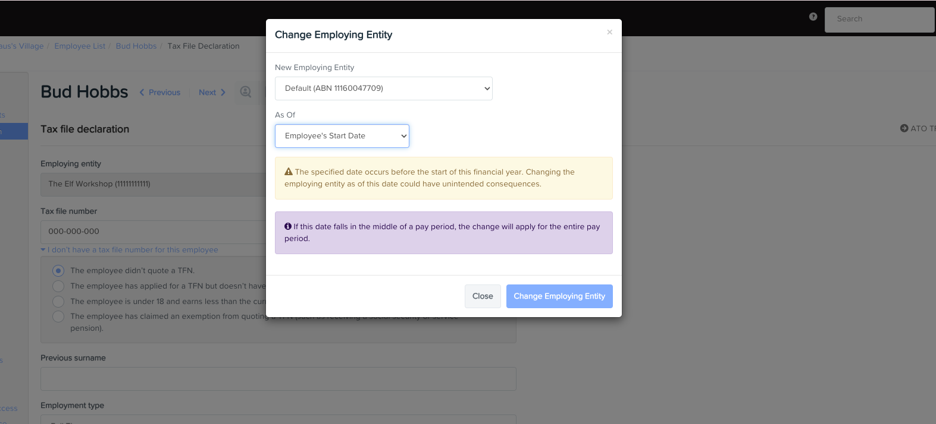Select "employee is under 18" radio option
Screen dimensions: 936x424
(x=58, y=302)
